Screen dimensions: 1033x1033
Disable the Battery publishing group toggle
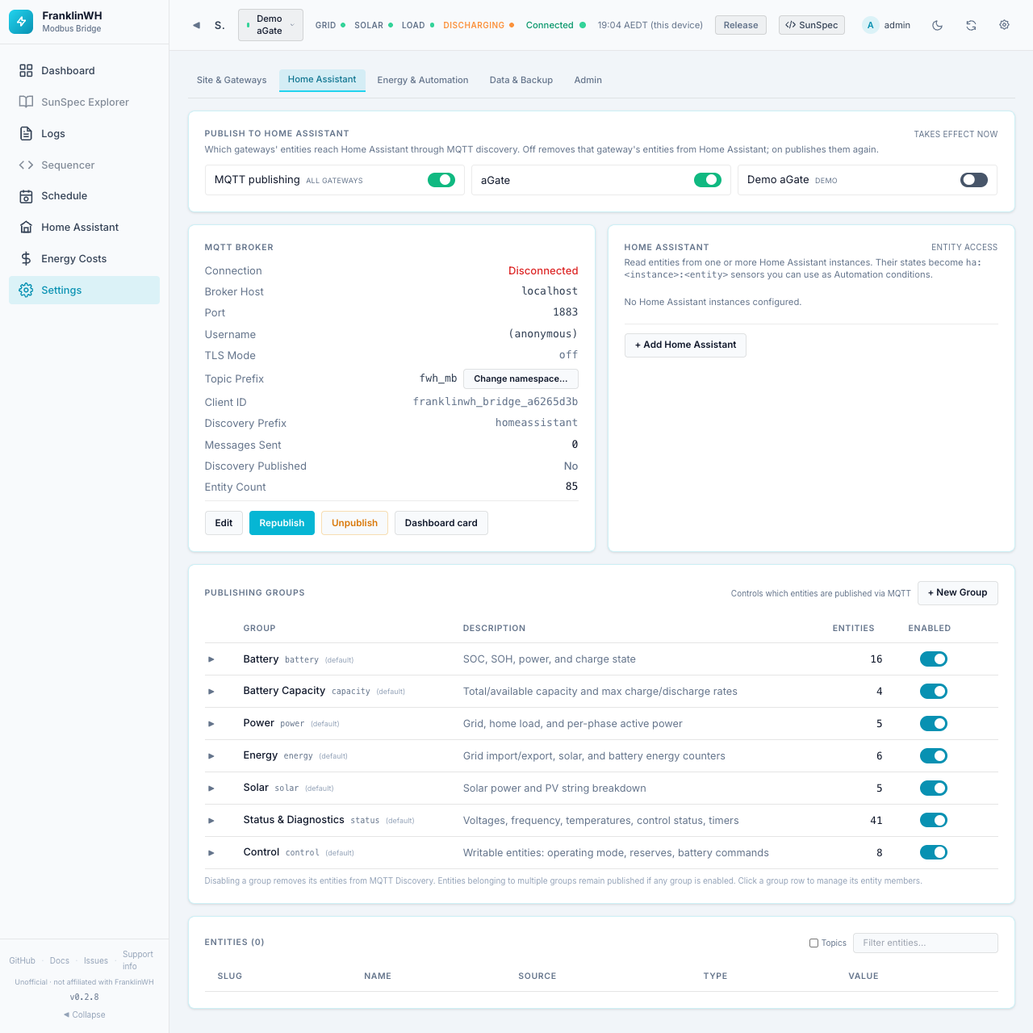pyautogui.click(x=934, y=659)
